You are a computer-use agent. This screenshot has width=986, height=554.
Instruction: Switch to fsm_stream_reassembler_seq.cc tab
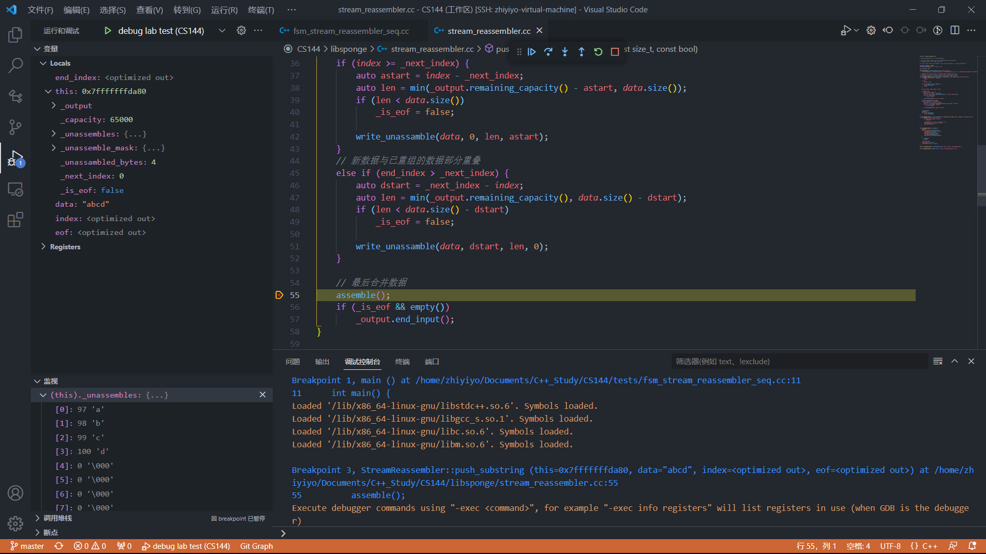pos(351,31)
